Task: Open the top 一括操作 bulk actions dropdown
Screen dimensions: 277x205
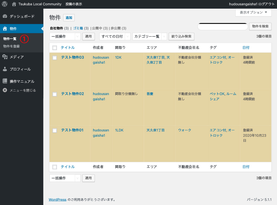Action: coord(65,36)
